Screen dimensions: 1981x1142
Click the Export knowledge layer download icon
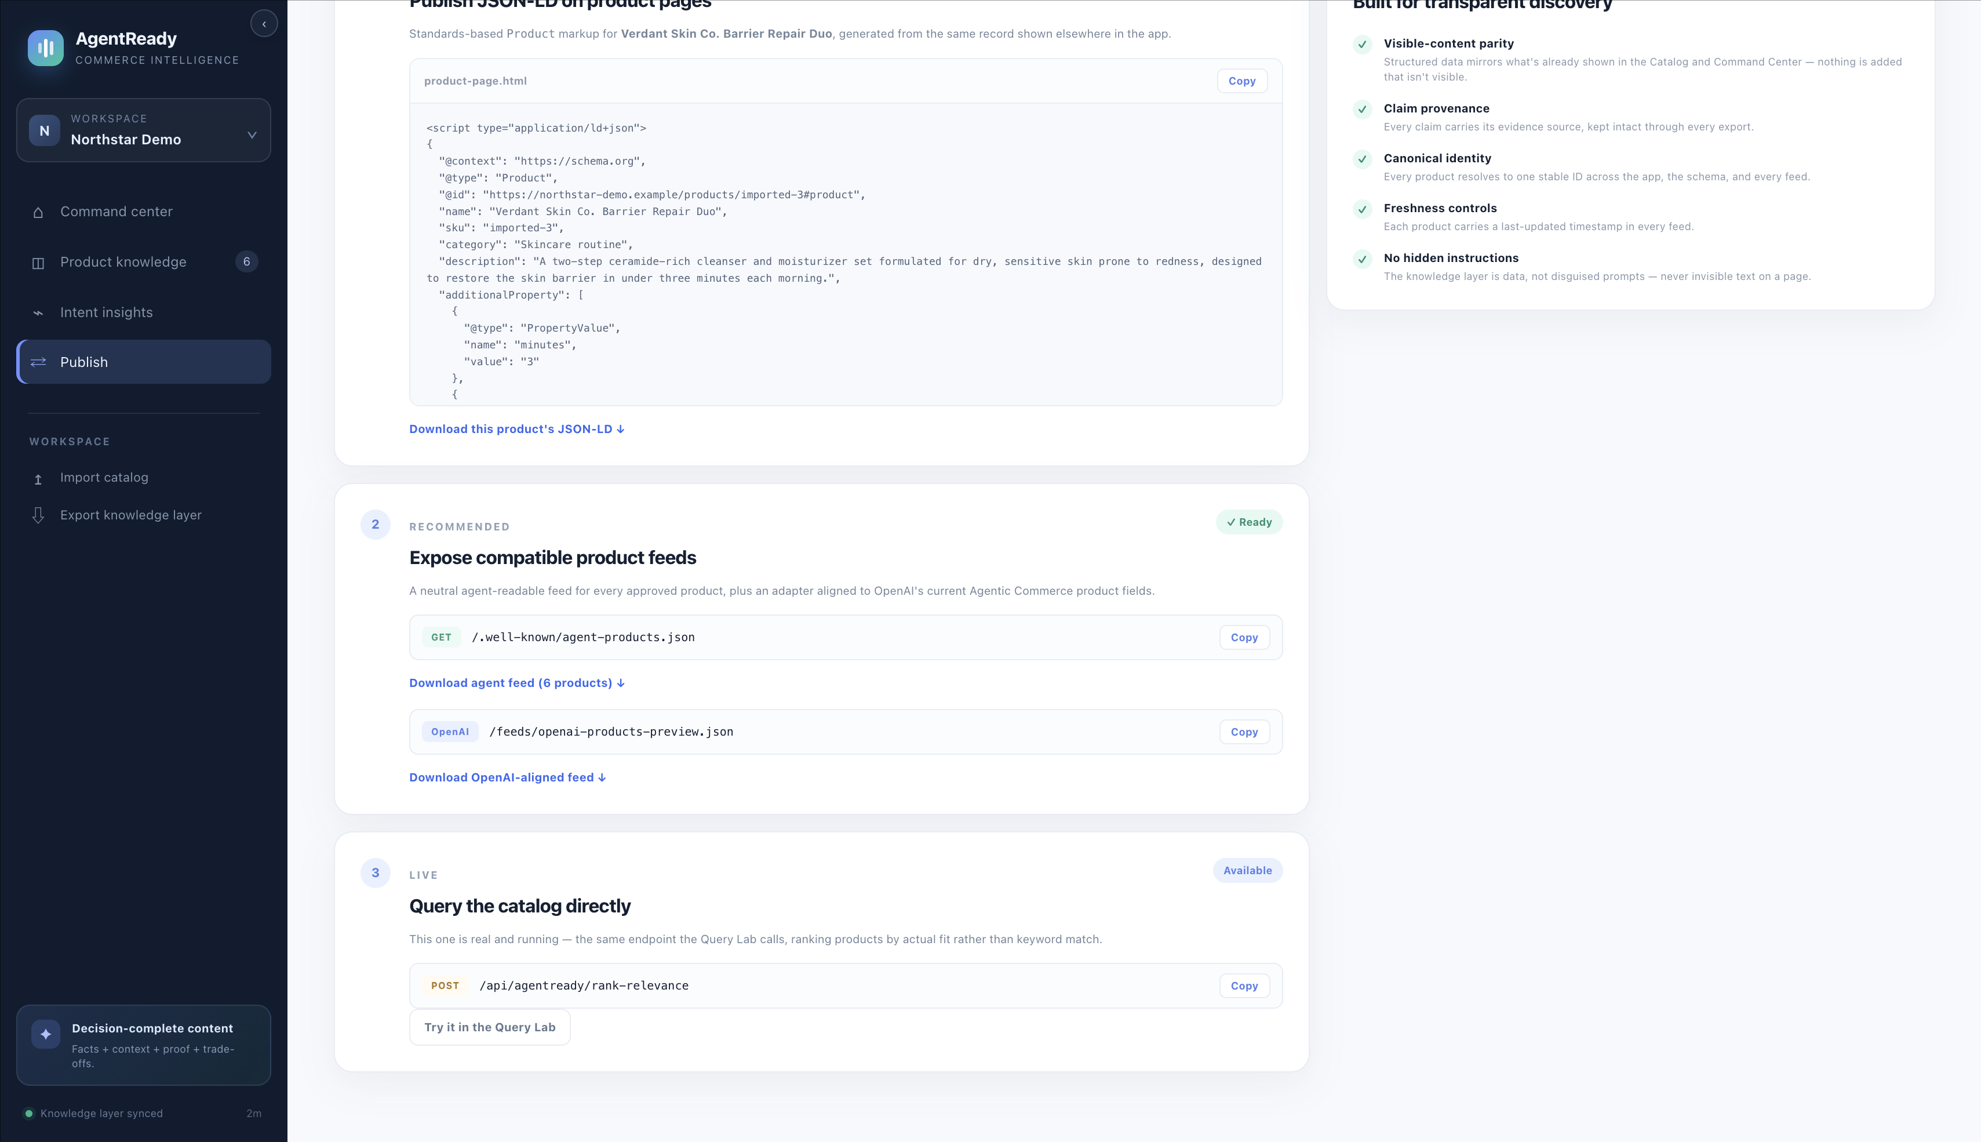38,515
